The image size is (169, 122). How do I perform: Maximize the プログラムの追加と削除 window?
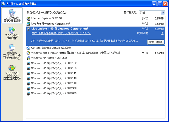pyautogui.click(x=160, y=4)
